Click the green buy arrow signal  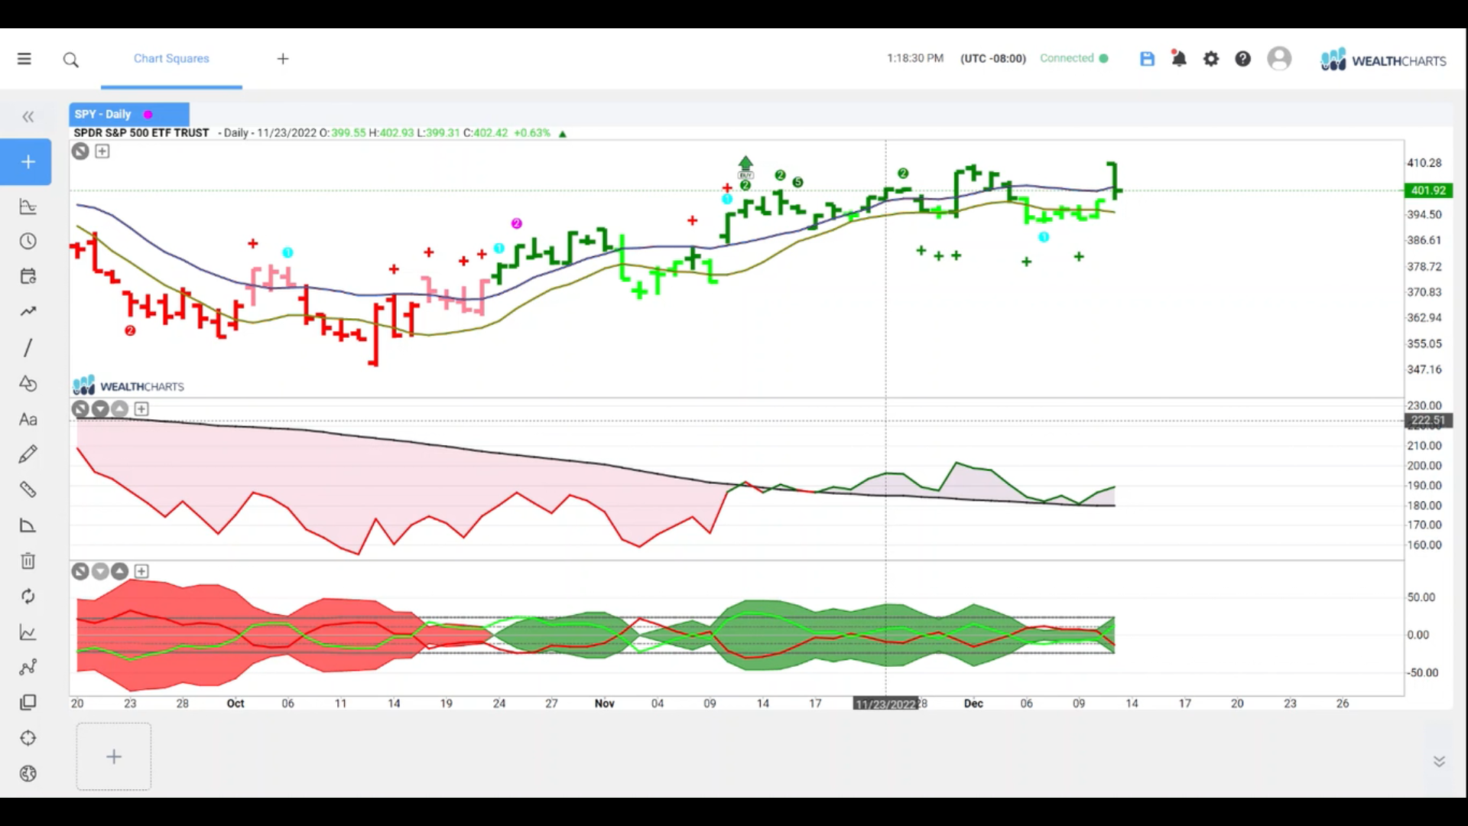(x=745, y=165)
